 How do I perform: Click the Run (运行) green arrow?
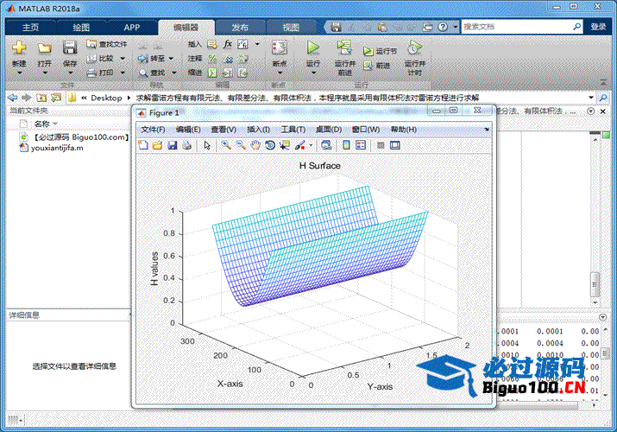(x=313, y=48)
